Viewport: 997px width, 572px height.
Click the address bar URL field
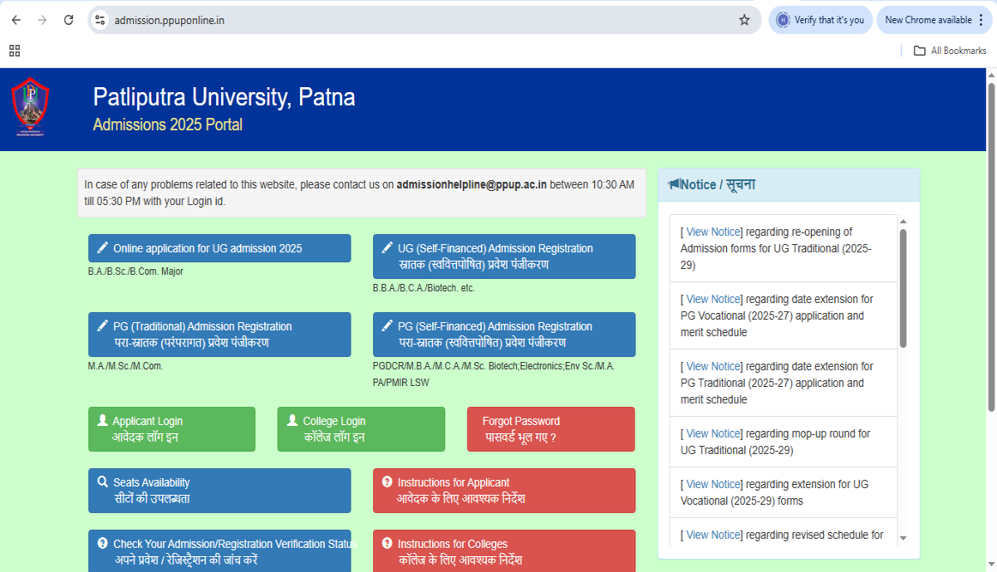click(424, 20)
